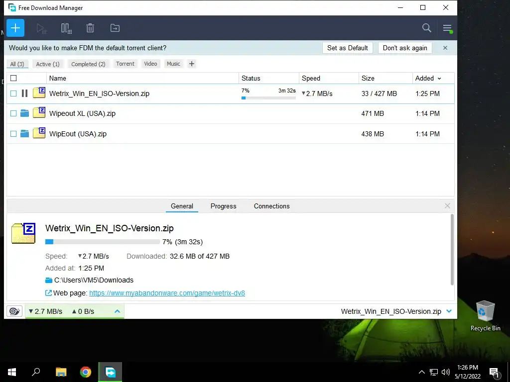Click Free Download Manager taskbar icon
510x382 pixels.
coord(110,372)
